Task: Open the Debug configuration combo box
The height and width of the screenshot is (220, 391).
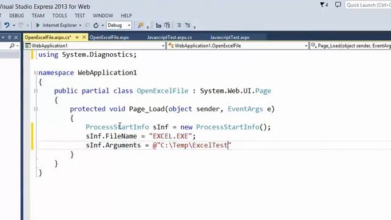Action: point(119,25)
